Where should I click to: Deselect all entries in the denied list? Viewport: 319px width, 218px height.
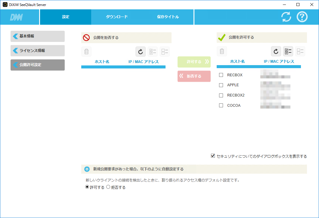click(165, 51)
